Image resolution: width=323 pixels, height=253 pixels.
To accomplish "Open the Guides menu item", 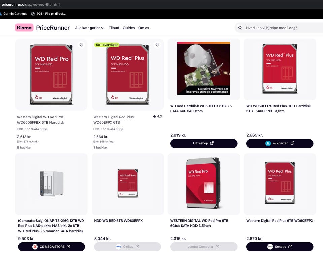I will 129,28.
